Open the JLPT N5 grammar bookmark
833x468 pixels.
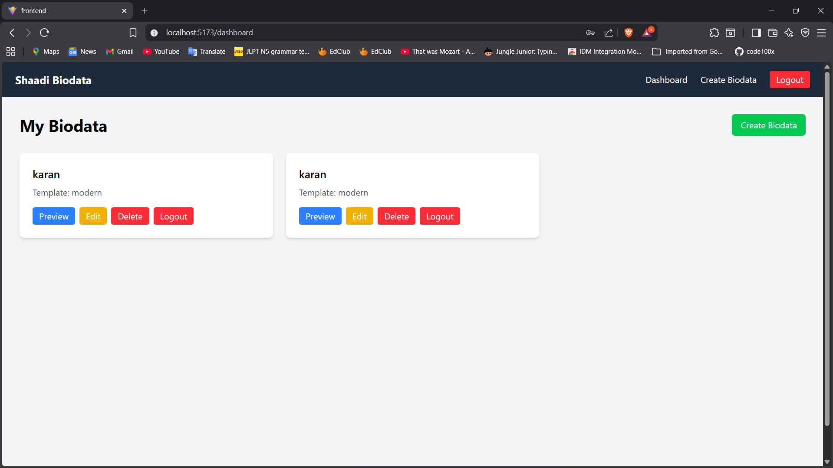(x=272, y=52)
